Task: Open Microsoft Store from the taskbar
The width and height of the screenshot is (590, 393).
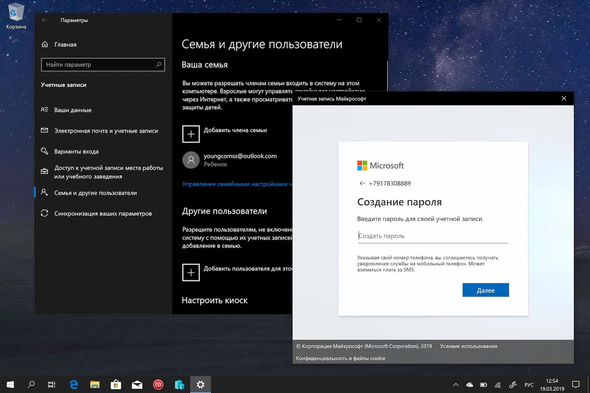Action: pos(116,384)
